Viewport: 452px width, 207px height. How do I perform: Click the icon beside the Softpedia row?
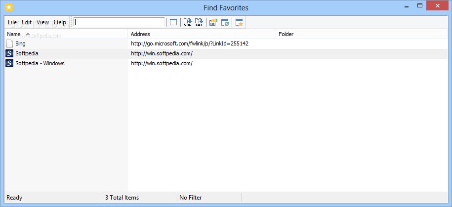point(9,53)
